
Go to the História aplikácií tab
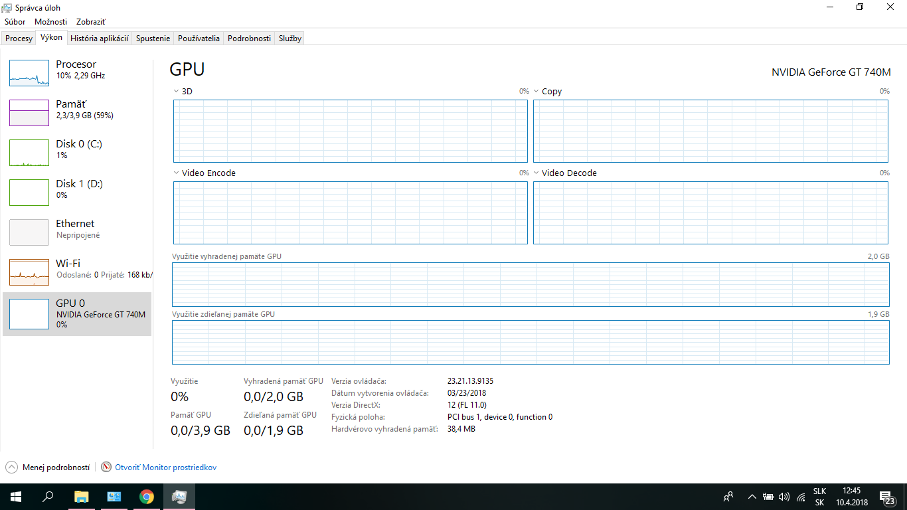click(100, 39)
